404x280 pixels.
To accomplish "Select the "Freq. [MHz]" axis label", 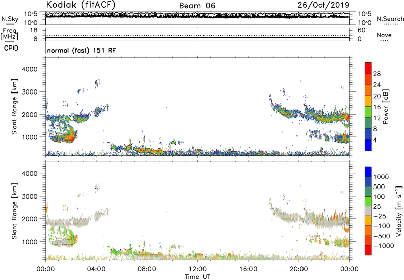I will tap(10, 34).
